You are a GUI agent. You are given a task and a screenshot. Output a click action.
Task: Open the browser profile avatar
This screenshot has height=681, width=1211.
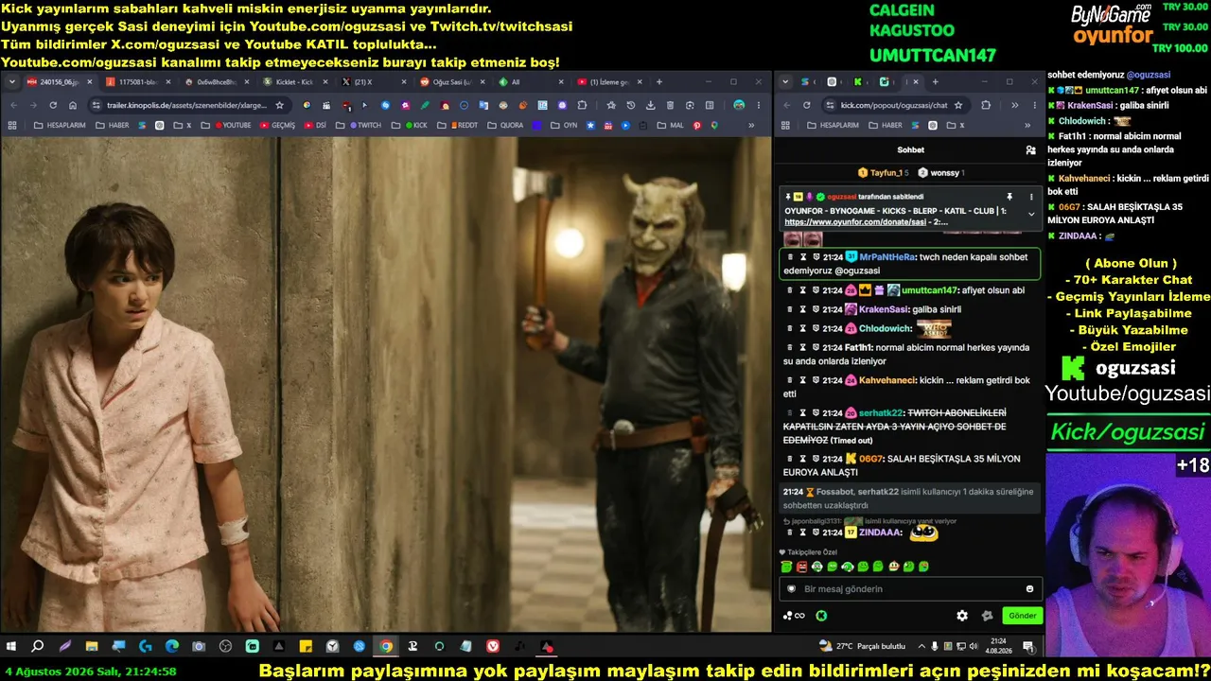click(x=739, y=105)
